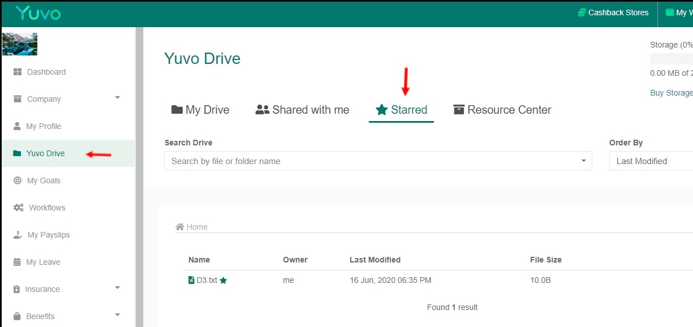Select Yuvo Drive in sidebar

[68, 153]
